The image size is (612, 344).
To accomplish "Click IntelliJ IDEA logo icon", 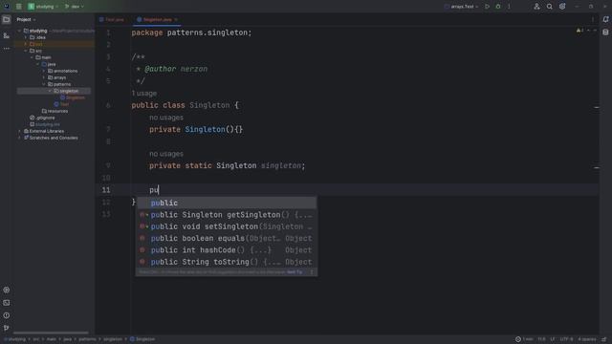I will (7, 7).
